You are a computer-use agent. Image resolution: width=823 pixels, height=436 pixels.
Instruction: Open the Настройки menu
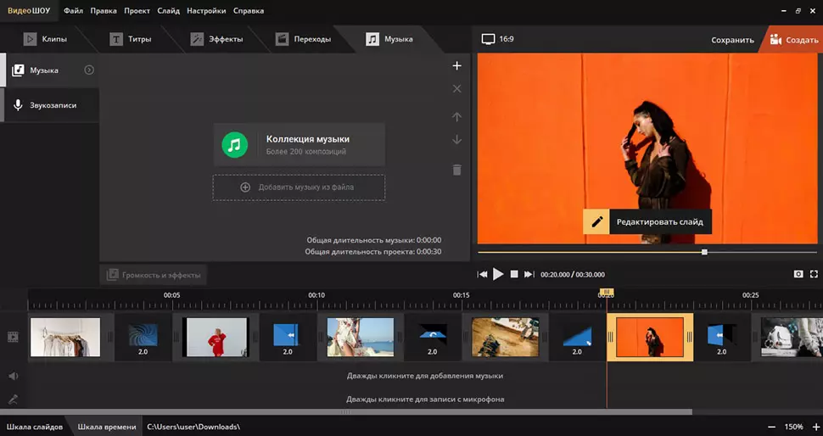tap(206, 11)
